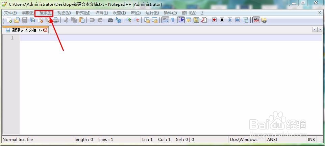Click the Cut scissors icon
The width and height of the screenshot is (325, 146).
[x=66, y=20]
